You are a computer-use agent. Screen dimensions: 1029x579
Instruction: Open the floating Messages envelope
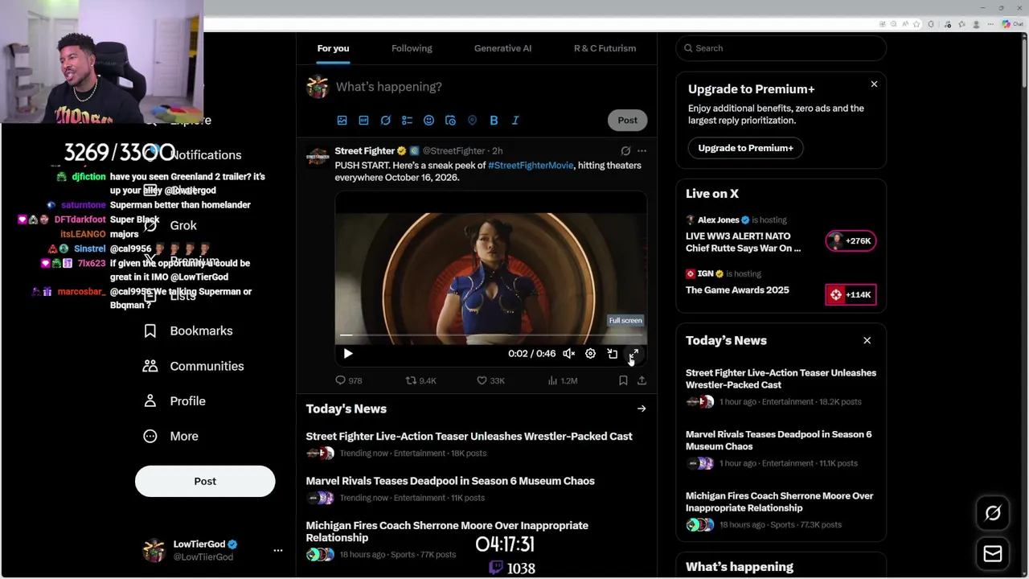(x=993, y=553)
